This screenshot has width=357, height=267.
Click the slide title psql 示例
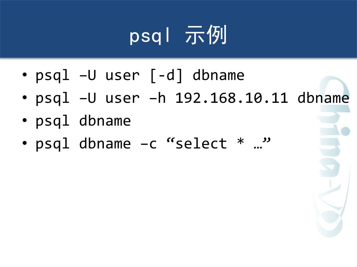click(178, 35)
